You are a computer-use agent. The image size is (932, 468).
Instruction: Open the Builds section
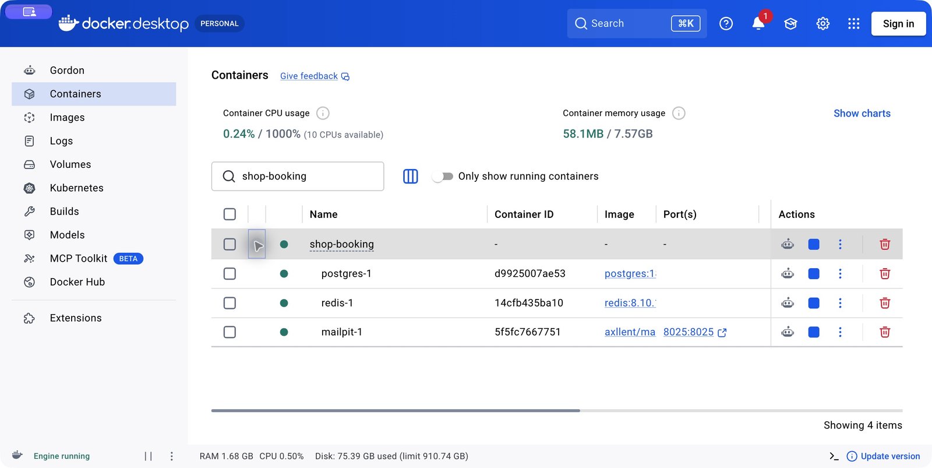click(x=94, y=212)
